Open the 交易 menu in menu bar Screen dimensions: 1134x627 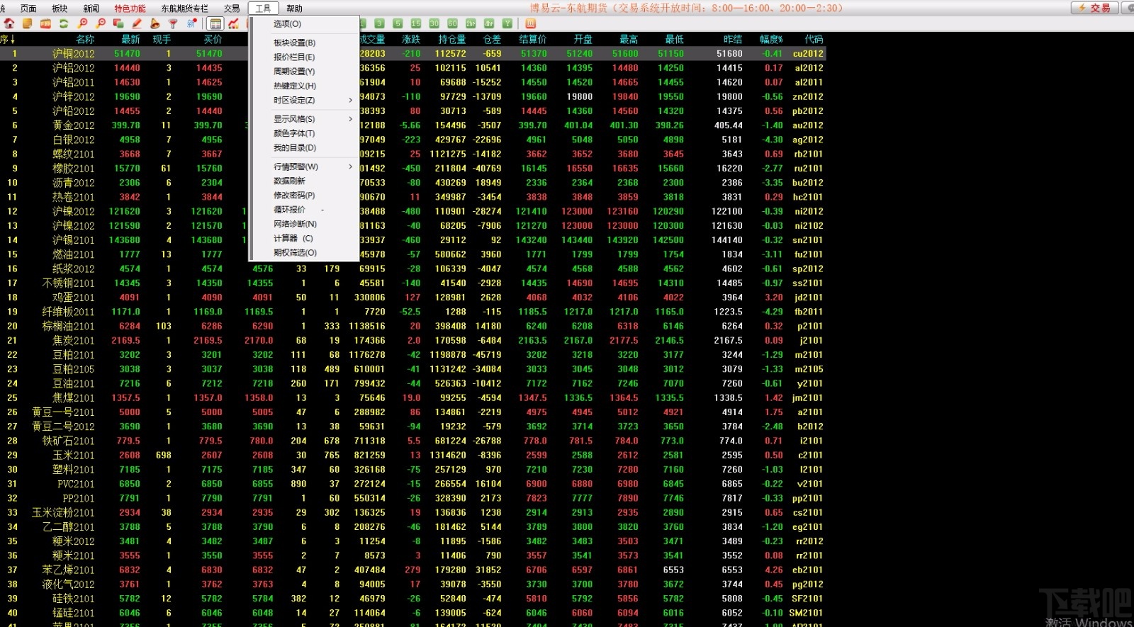point(232,9)
